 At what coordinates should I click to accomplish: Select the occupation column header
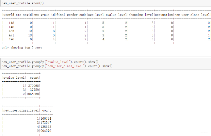(x=164, y=15)
